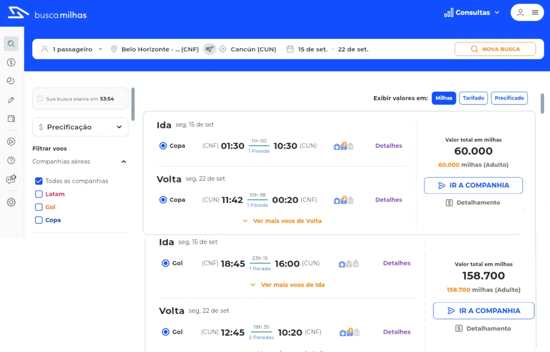Click IR A COMPANHIA for the 158.700 miles offer
Viewport: 550px width, 352px height.
(484, 311)
